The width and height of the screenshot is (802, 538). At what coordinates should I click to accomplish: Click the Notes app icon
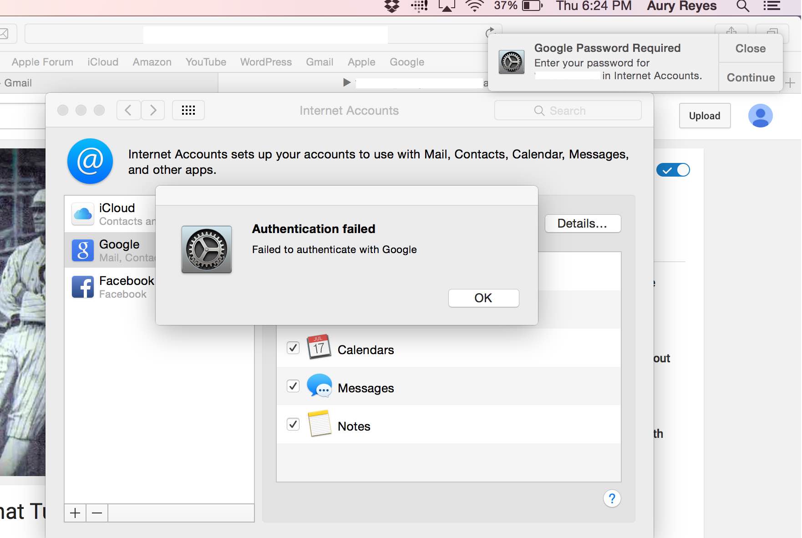click(320, 424)
